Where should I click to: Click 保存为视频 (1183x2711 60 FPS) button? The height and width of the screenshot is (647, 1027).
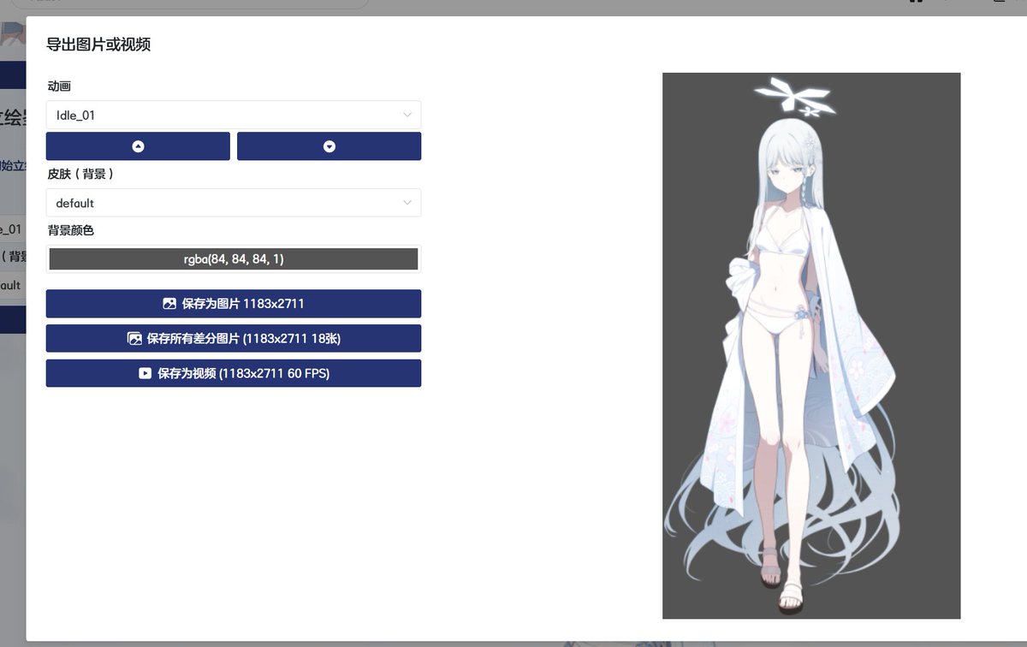click(x=233, y=373)
